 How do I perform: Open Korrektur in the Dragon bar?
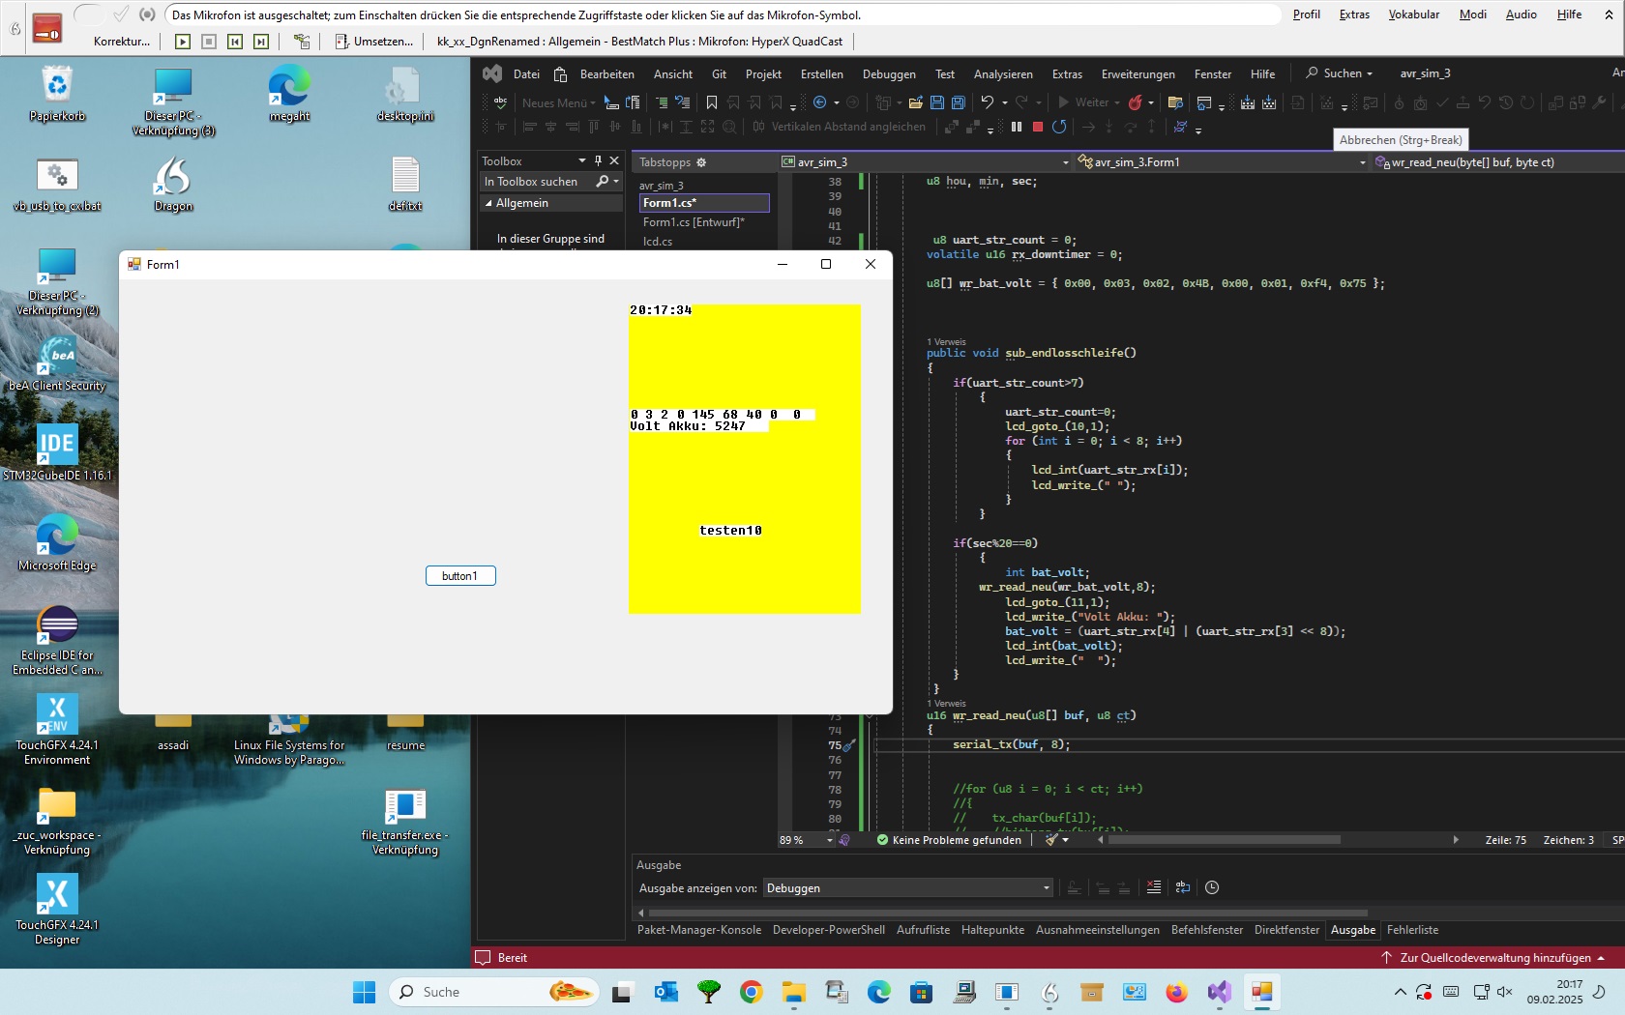(122, 42)
